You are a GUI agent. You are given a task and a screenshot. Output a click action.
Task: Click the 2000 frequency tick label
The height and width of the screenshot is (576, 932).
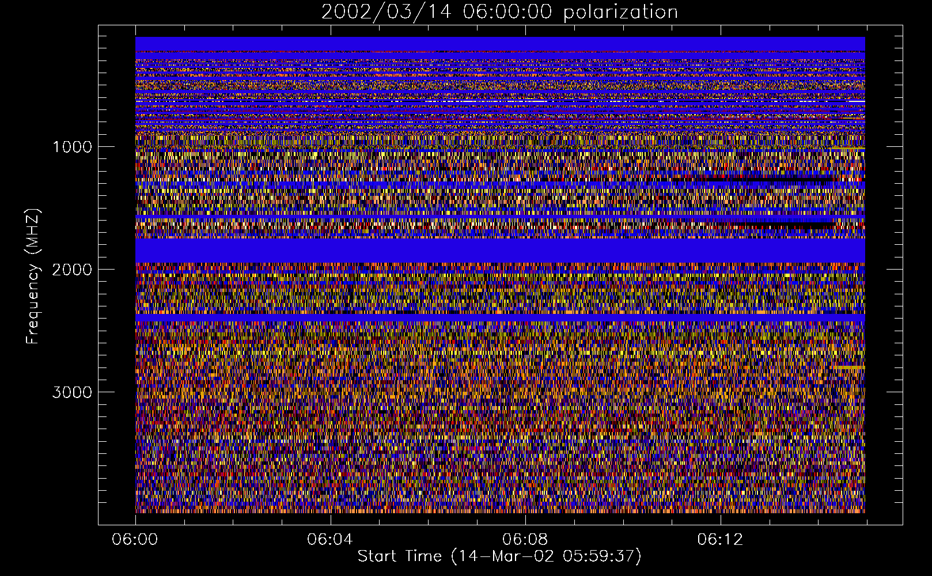[x=72, y=270]
